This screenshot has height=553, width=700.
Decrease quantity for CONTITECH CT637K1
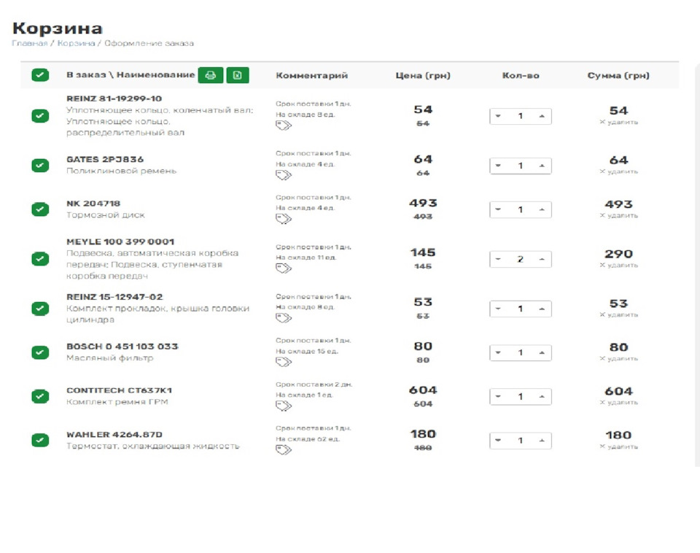click(x=498, y=396)
